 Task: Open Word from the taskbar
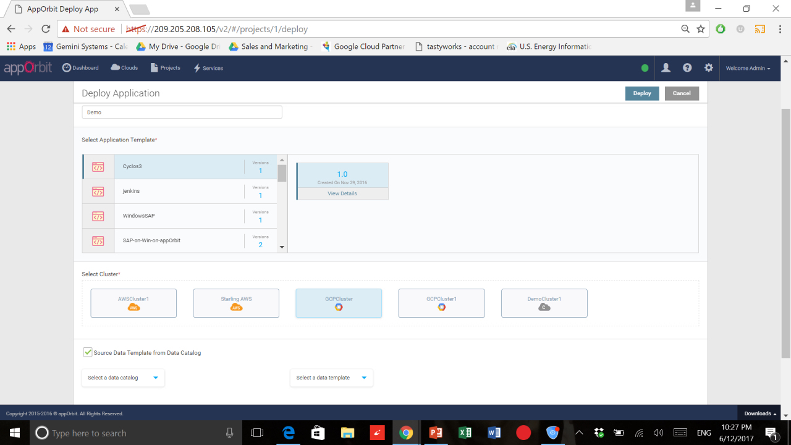[x=494, y=433]
